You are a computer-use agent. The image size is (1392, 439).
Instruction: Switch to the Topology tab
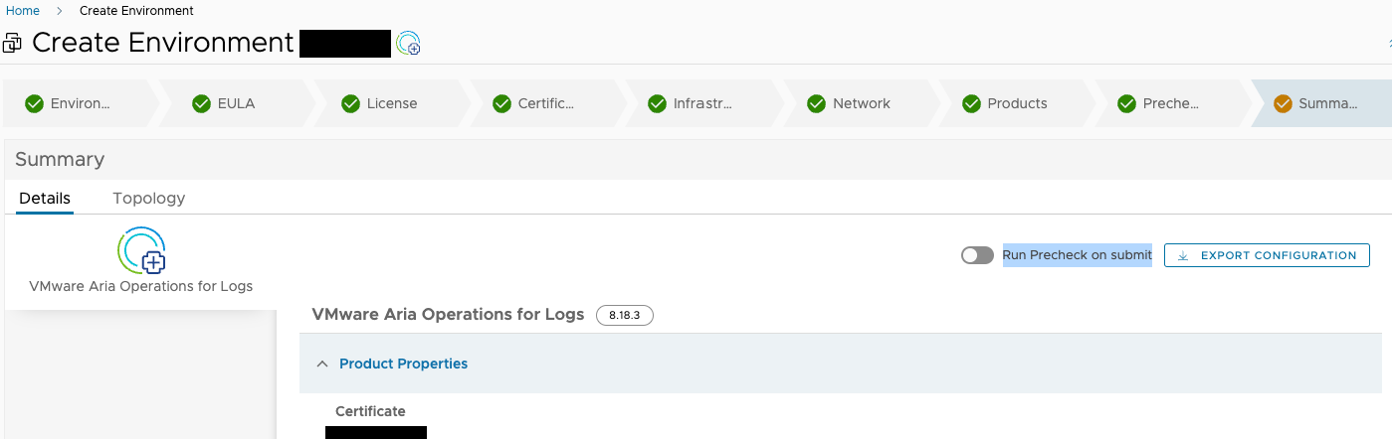coord(149,198)
